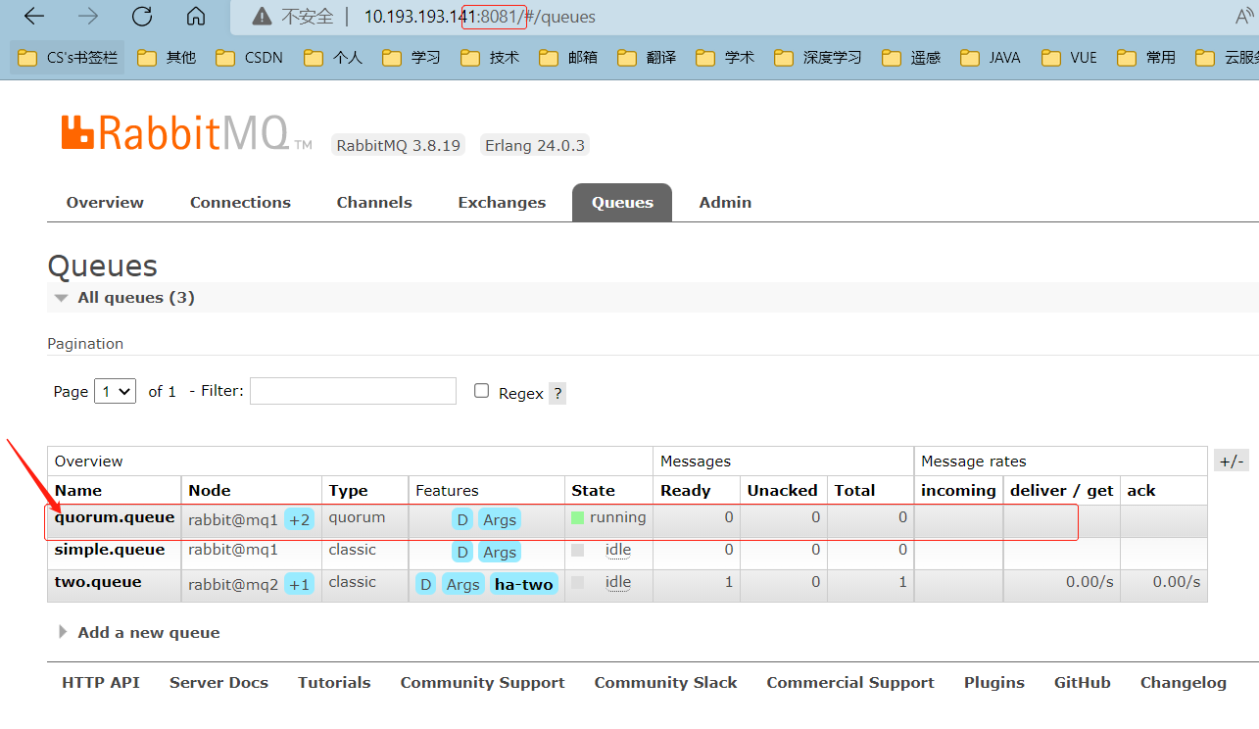
Task: Focus the queue Filter input field
Action: [x=353, y=391]
